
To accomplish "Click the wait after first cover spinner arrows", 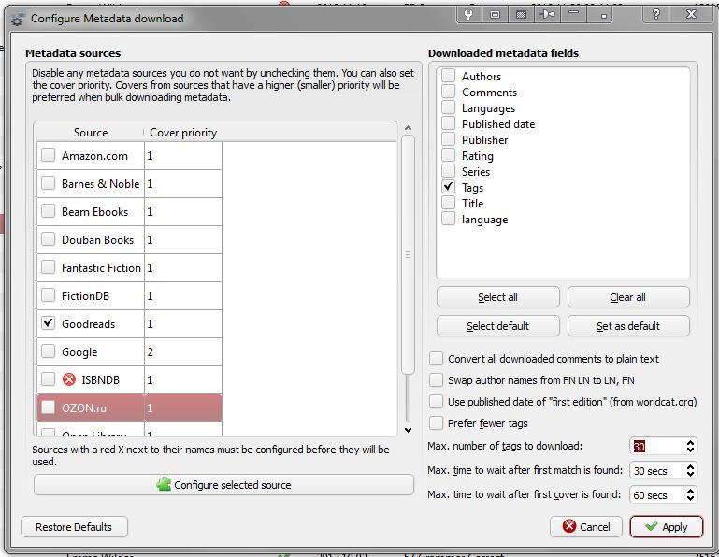I will pos(690,494).
